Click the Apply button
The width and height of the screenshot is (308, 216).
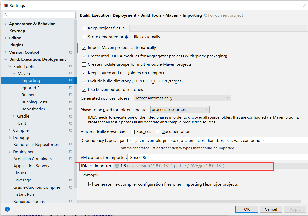click(x=295, y=209)
